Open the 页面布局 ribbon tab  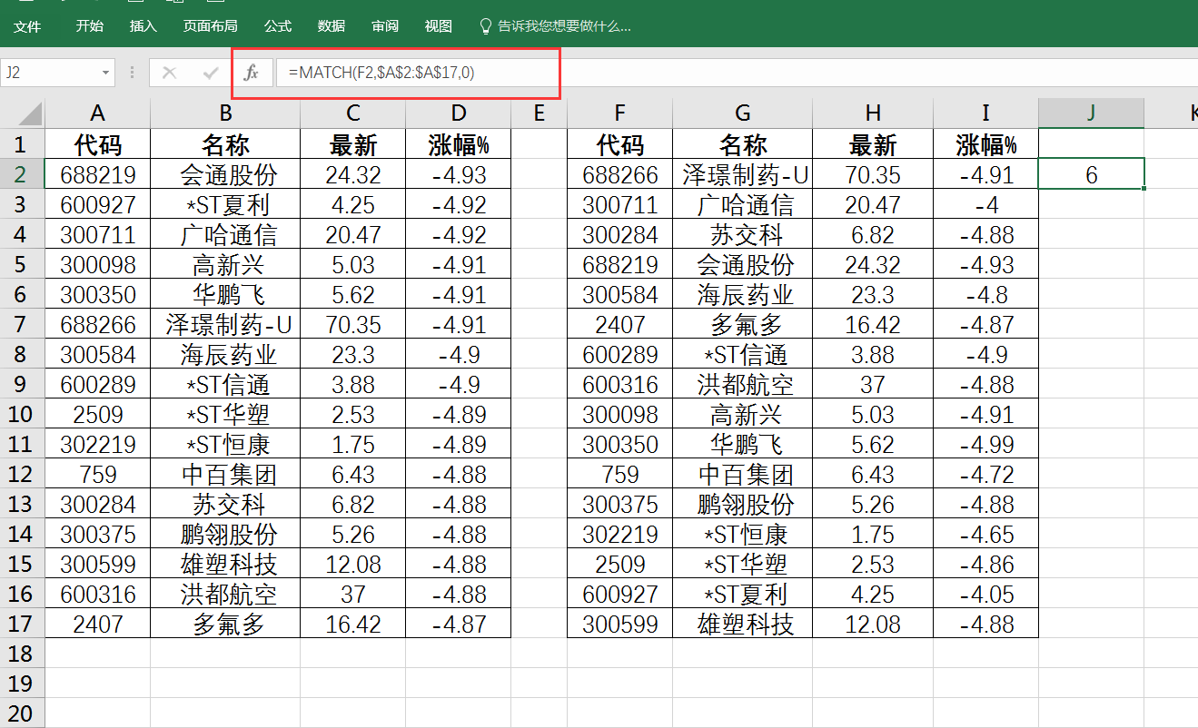point(210,26)
